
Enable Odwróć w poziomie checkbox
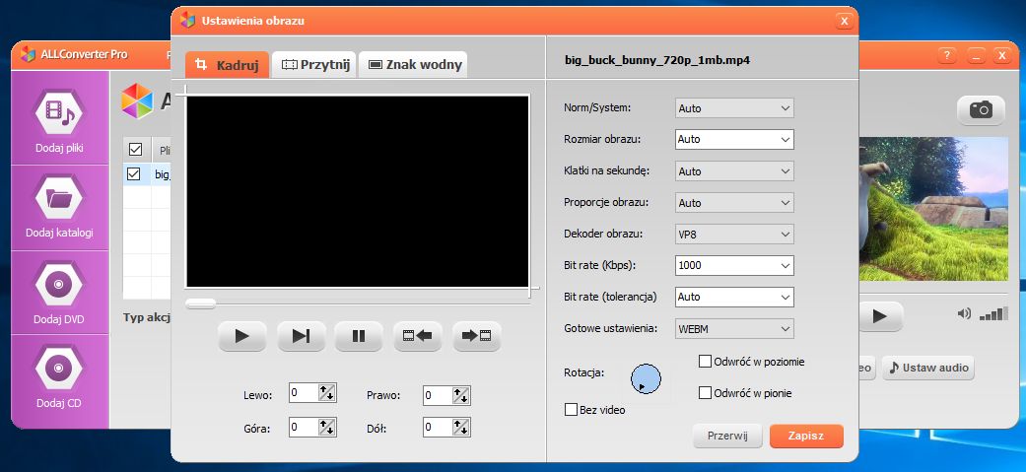click(705, 362)
